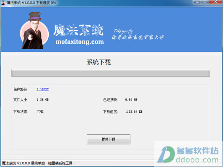Close the 魔法系统 window

click(x=216, y=2)
